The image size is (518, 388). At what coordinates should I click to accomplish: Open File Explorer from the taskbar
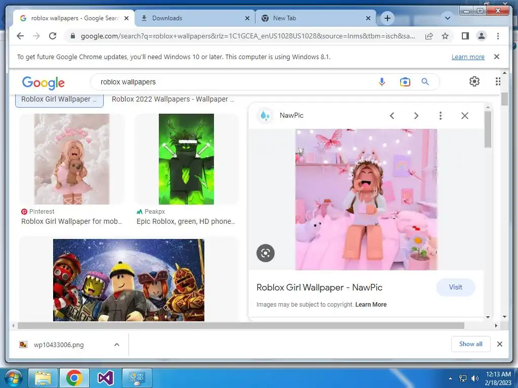click(43, 378)
